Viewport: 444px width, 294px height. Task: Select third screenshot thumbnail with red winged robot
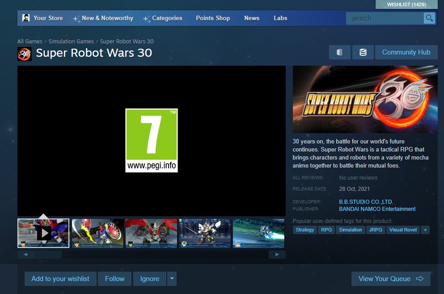(x=151, y=233)
